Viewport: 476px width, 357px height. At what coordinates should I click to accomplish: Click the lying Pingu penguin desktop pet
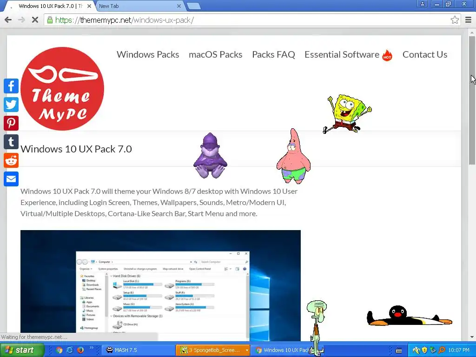pyautogui.click(x=409, y=316)
